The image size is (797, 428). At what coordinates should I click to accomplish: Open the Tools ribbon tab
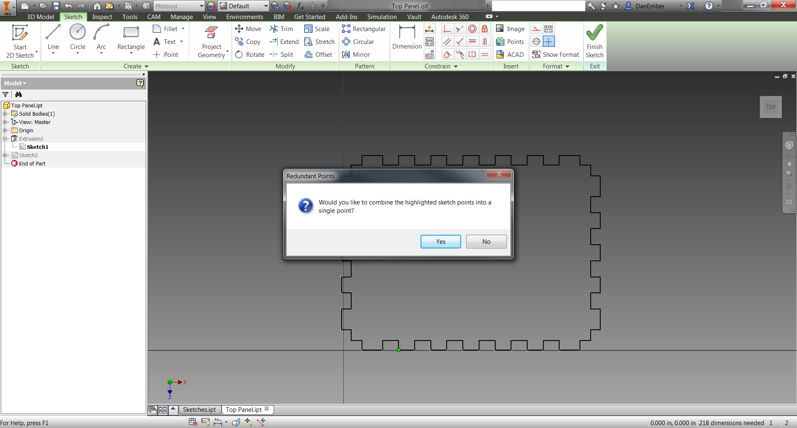130,17
